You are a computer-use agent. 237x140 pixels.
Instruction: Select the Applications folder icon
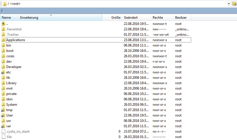[x=3, y=40]
